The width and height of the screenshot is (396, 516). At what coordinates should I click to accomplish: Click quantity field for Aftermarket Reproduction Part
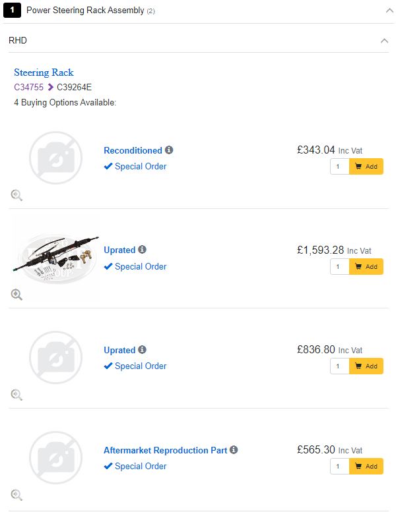click(339, 467)
